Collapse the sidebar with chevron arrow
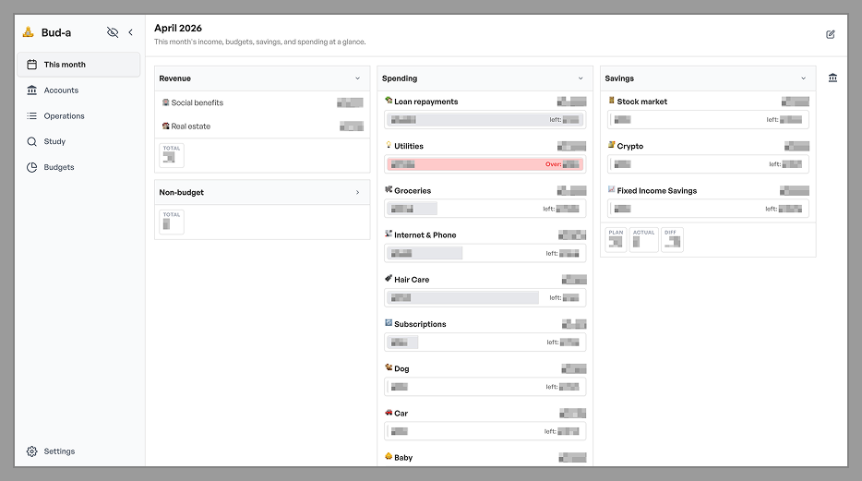Image resolution: width=862 pixels, height=481 pixels. 130,32
